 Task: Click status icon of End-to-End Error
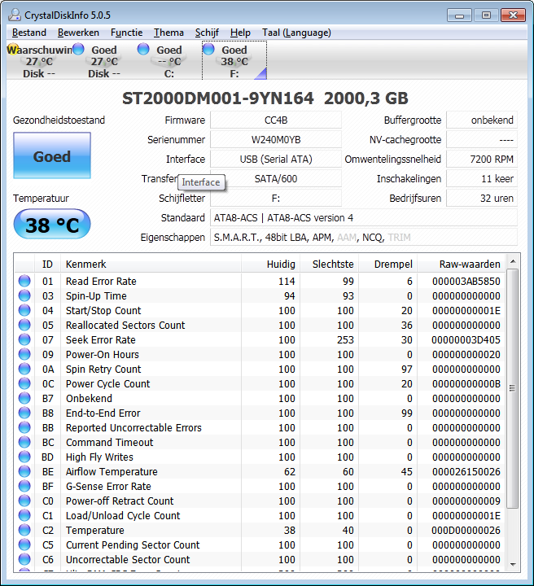[x=24, y=413]
